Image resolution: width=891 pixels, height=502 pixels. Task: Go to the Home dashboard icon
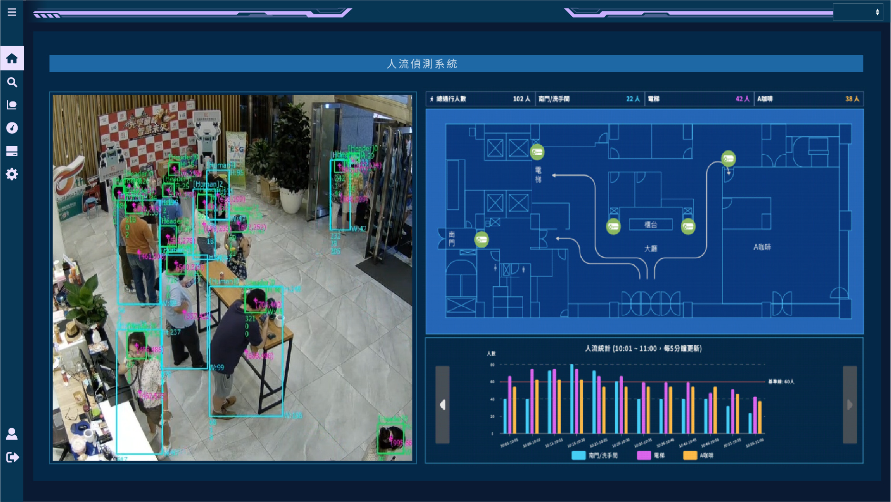coord(12,59)
